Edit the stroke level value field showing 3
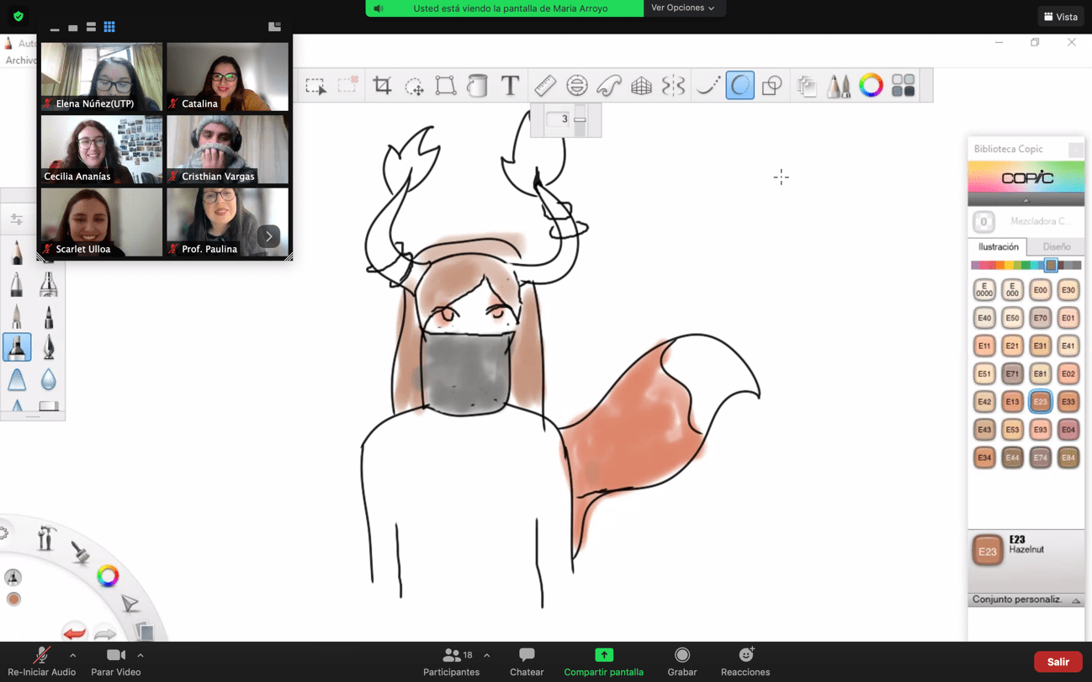Viewport: 1092px width, 682px height. [559, 119]
